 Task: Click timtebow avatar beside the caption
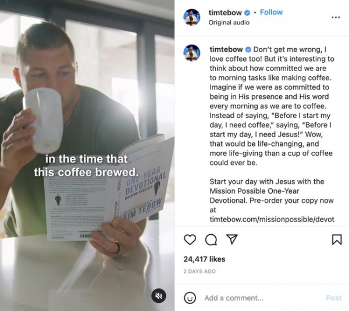tap(191, 53)
